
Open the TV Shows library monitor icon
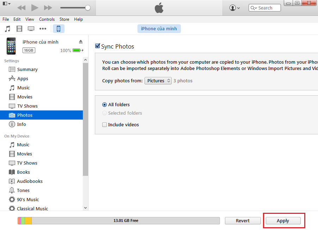(x=31, y=28)
